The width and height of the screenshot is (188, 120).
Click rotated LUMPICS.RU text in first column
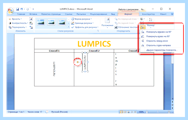click(x=54, y=69)
